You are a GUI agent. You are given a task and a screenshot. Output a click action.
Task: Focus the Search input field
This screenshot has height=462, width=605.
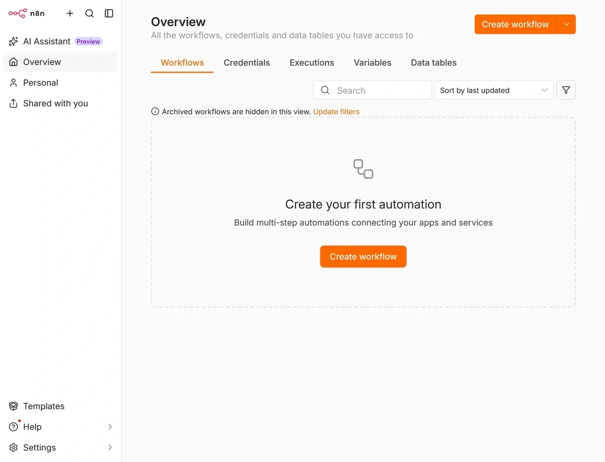pos(372,90)
